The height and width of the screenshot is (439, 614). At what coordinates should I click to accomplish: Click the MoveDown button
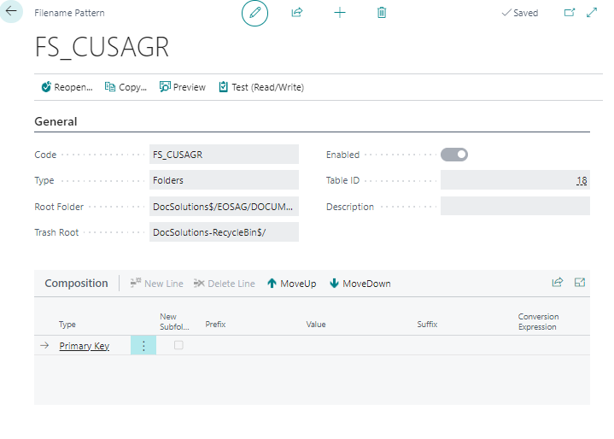(x=360, y=284)
